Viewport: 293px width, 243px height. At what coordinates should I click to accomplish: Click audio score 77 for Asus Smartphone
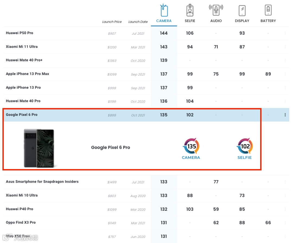(216, 182)
